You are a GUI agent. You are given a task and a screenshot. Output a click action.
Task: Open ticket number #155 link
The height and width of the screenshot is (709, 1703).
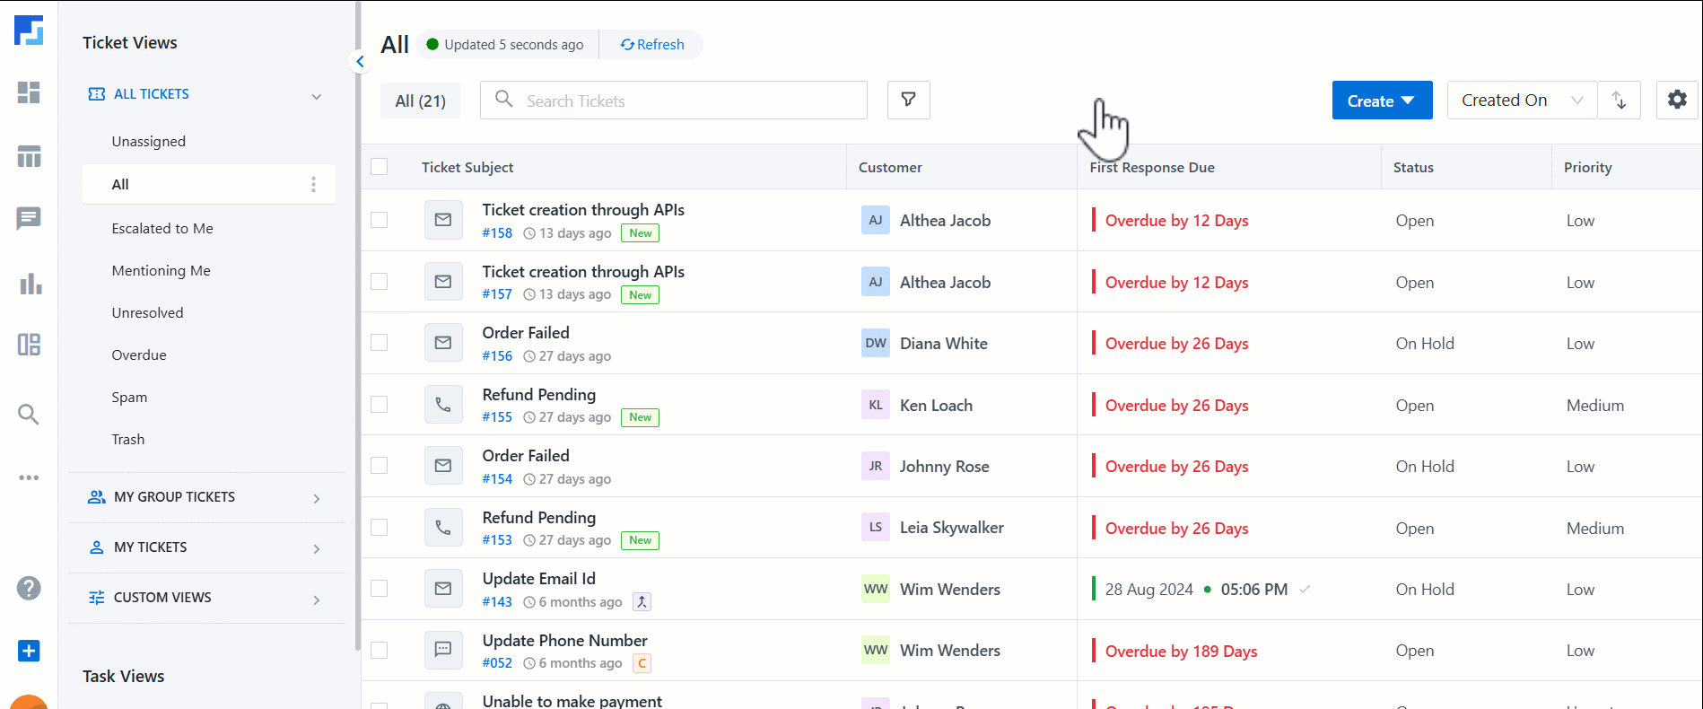click(497, 417)
